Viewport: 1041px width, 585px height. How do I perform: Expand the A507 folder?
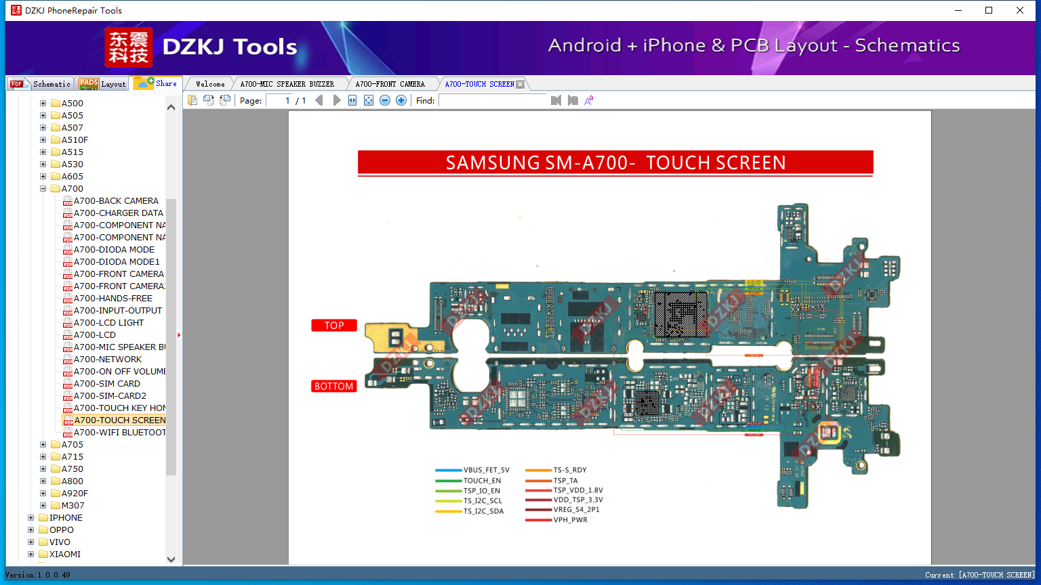(x=43, y=128)
